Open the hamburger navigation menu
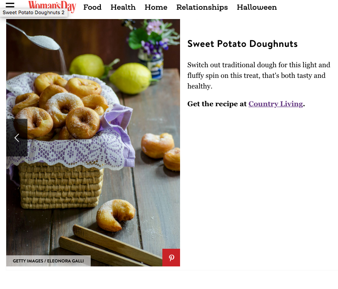 pos(10,5)
